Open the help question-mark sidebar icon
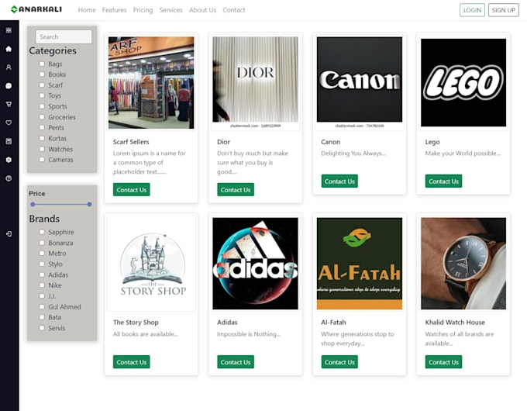Image resolution: width=527 pixels, height=411 pixels. (x=9, y=178)
